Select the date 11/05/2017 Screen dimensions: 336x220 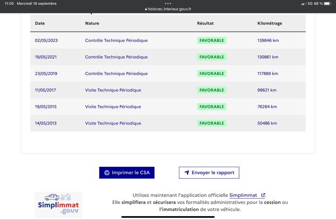(x=45, y=90)
